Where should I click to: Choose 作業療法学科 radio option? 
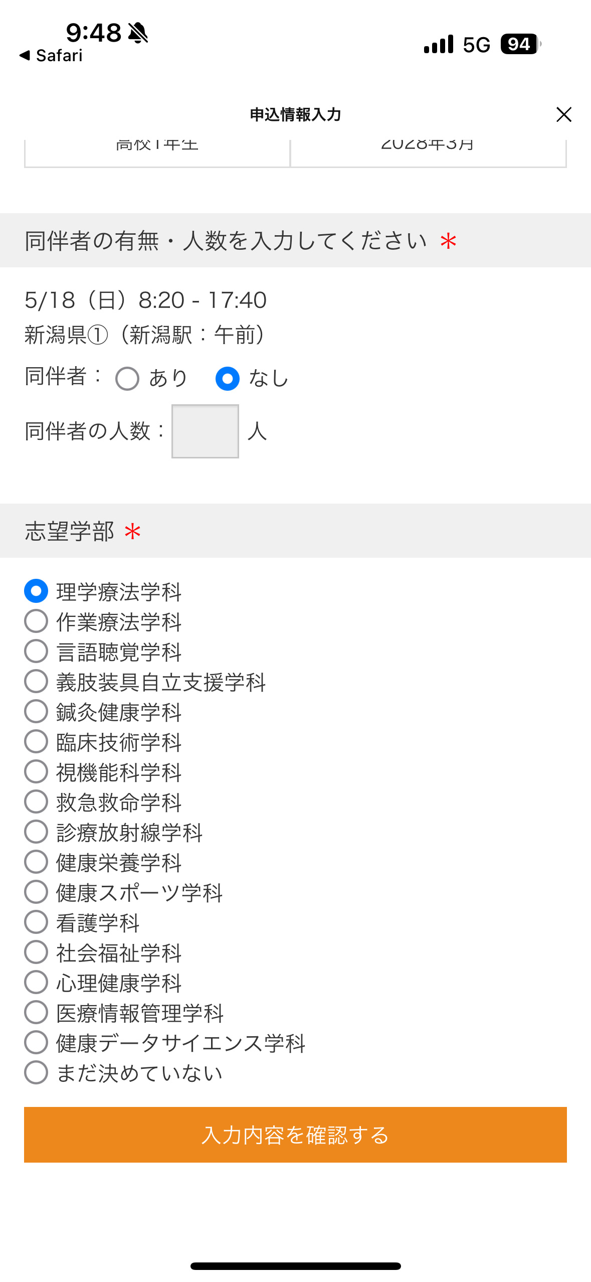[x=36, y=621]
